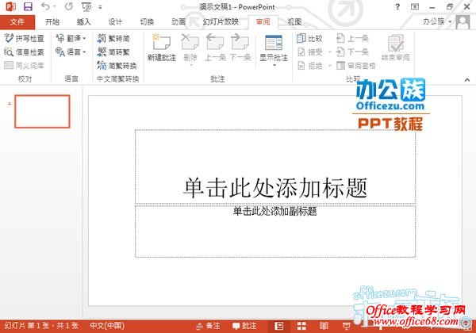Open 信息检索 research pane
The width and height of the screenshot is (476, 333).
pyautogui.click(x=25, y=52)
